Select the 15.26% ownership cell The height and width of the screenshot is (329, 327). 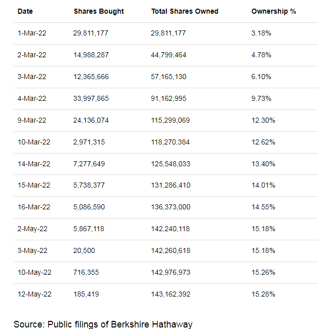coord(263,273)
